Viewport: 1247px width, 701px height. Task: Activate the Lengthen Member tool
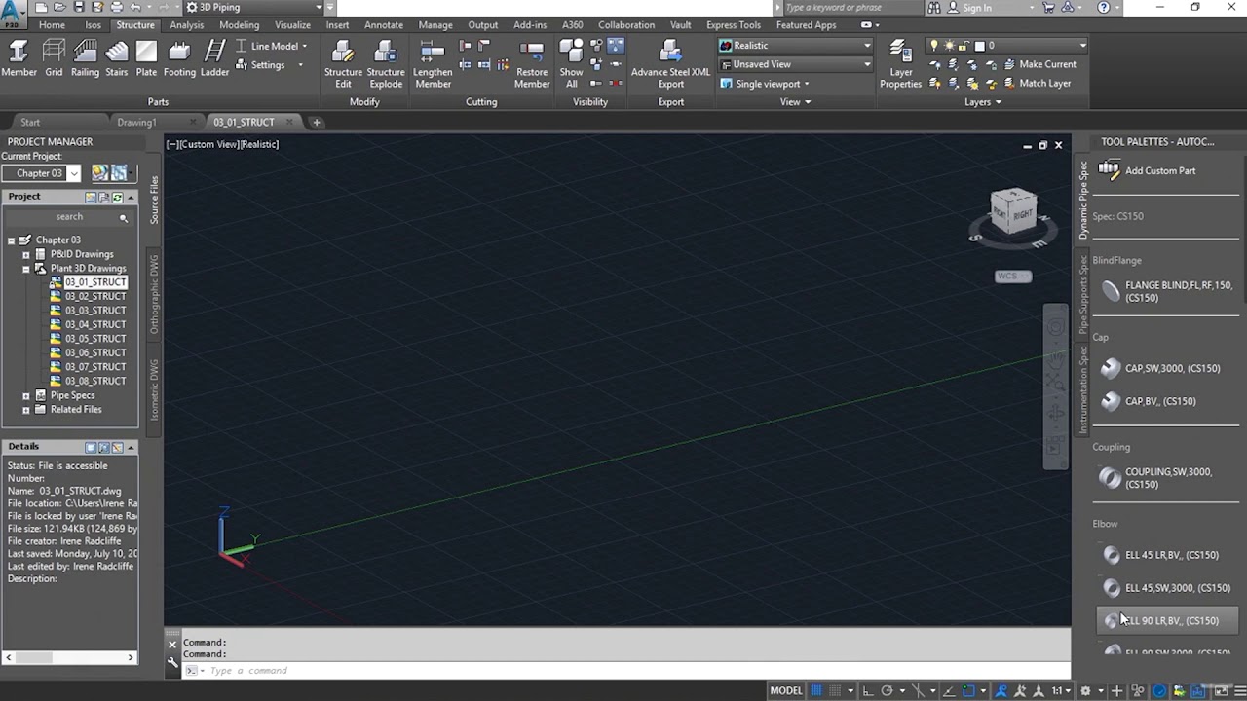point(433,64)
